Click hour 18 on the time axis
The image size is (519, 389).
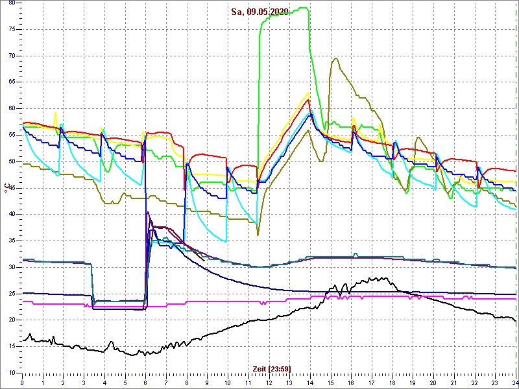pos(392,382)
